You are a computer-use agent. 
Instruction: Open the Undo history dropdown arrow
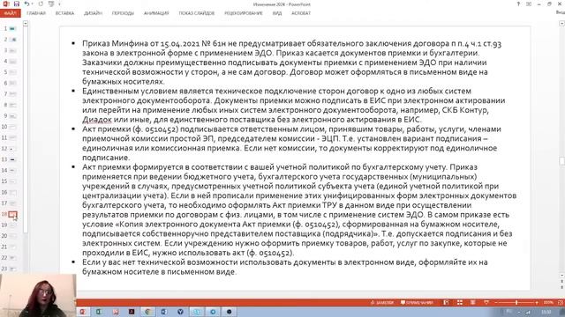click(x=32, y=4)
